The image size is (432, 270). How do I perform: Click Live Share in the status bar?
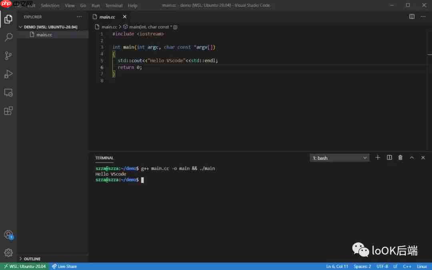64,266
